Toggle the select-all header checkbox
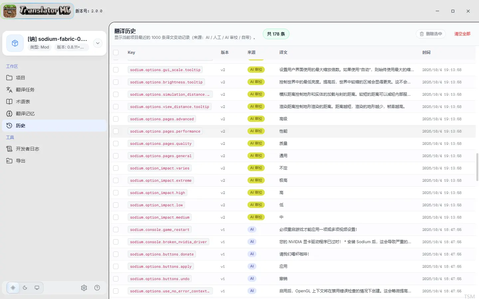The height and width of the screenshot is (299, 479). coord(116,52)
